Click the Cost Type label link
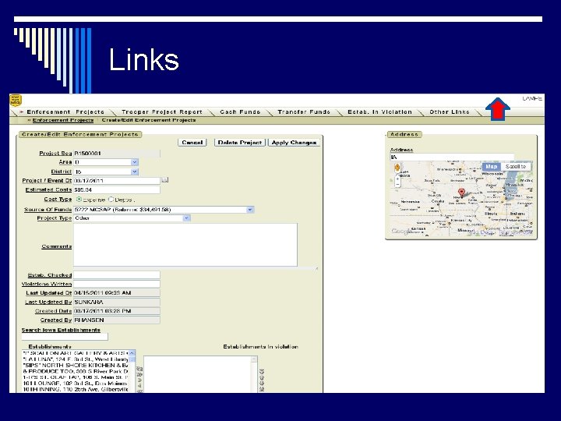 point(58,199)
